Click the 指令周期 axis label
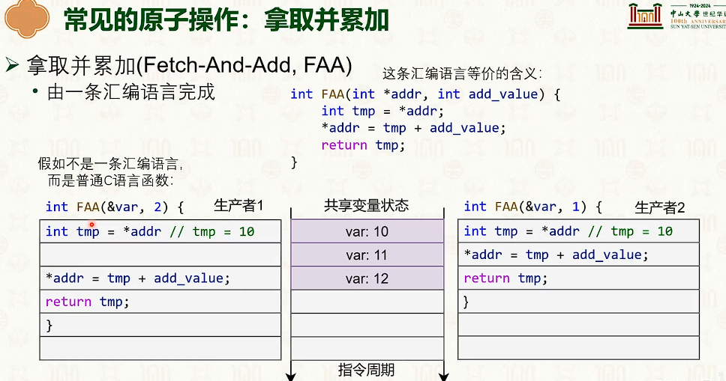The width and height of the screenshot is (726, 381). pyautogui.click(x=366, y=371)
